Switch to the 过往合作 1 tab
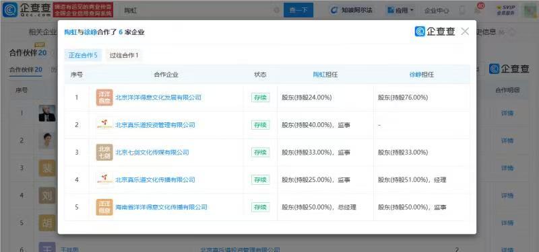This screenshot has height=252, width=539. click(x=124, y=55)
